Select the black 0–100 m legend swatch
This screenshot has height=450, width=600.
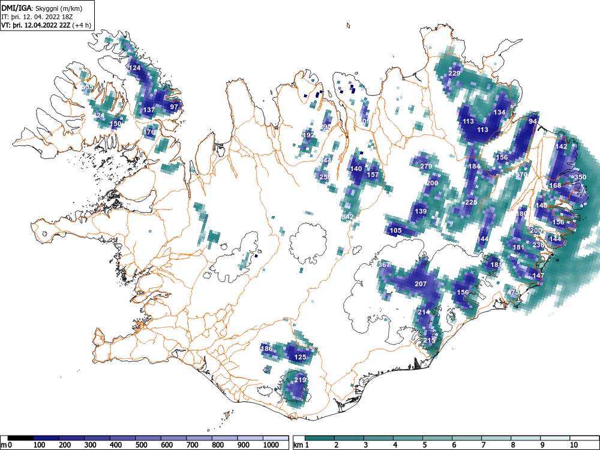click(x=20, y=438)
